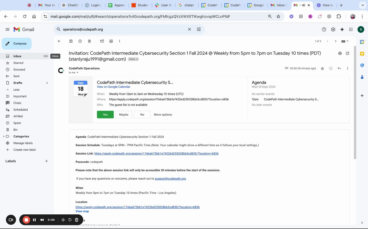
Task: Archive this email
Action: [71, 41]
